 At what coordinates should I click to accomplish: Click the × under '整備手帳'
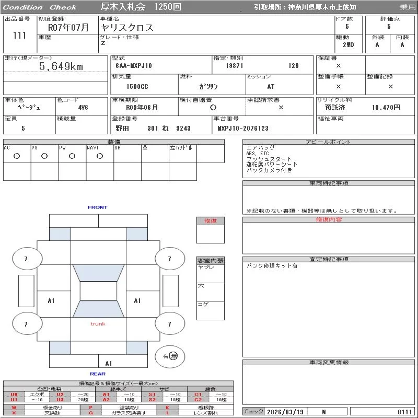point(338,86)
